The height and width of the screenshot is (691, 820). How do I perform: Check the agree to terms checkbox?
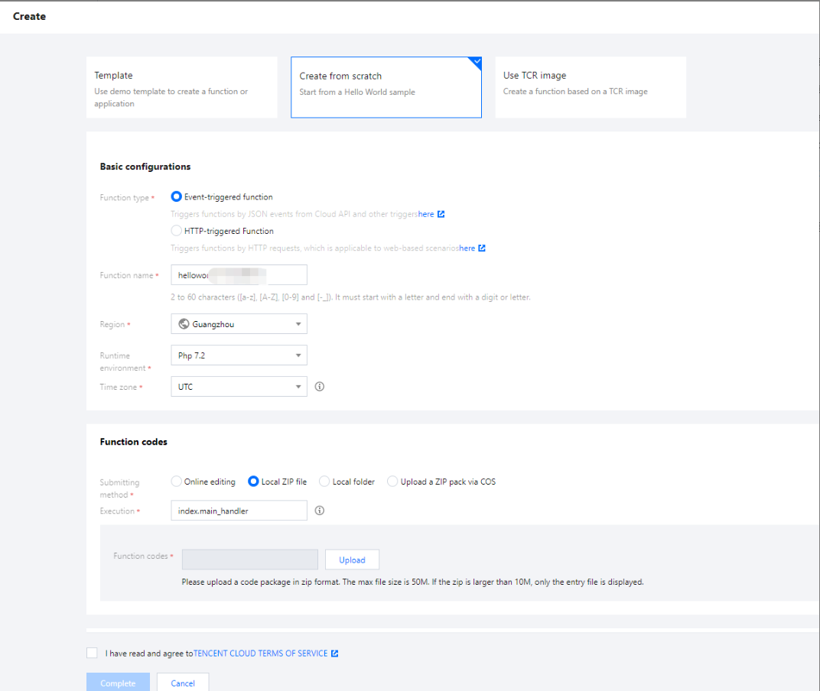tap(93, 654)
